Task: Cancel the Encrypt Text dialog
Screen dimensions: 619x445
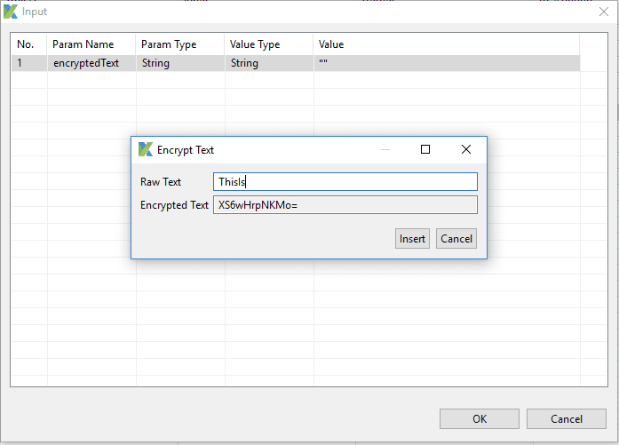Action: tap(456, 239)
